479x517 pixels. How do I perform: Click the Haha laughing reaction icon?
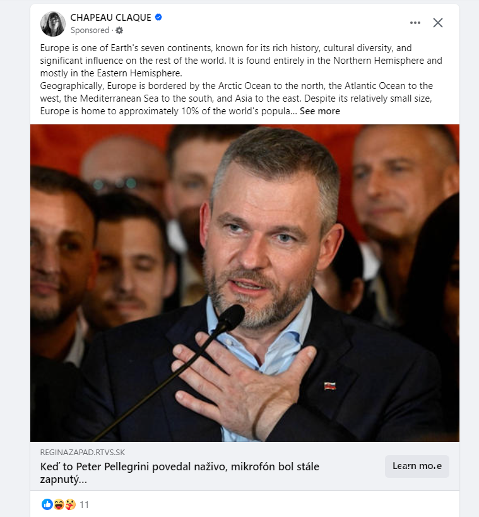59,504
